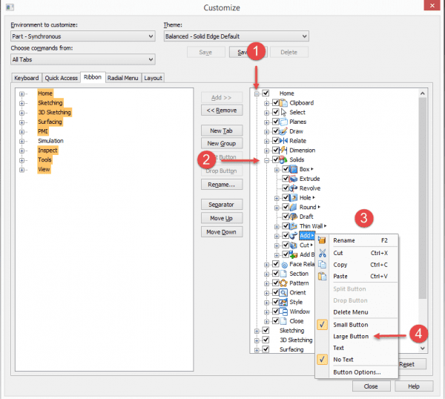Click the Help button
445x399 pixels.
point(414,386)
